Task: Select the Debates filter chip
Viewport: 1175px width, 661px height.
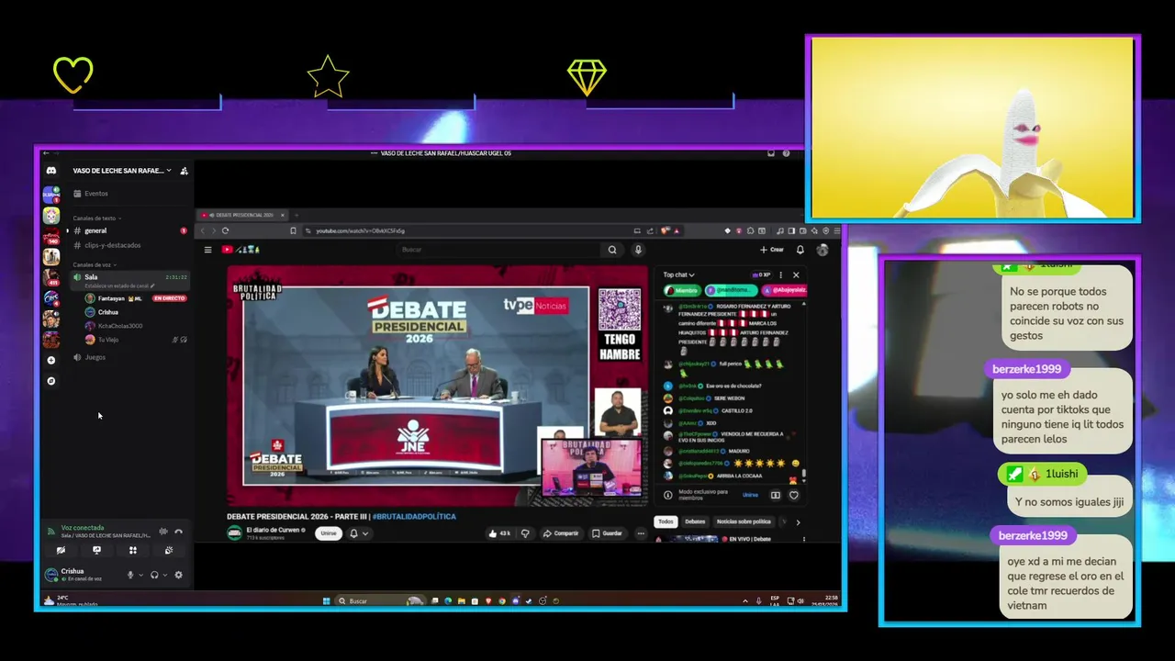Action: (x=695, y=521)
